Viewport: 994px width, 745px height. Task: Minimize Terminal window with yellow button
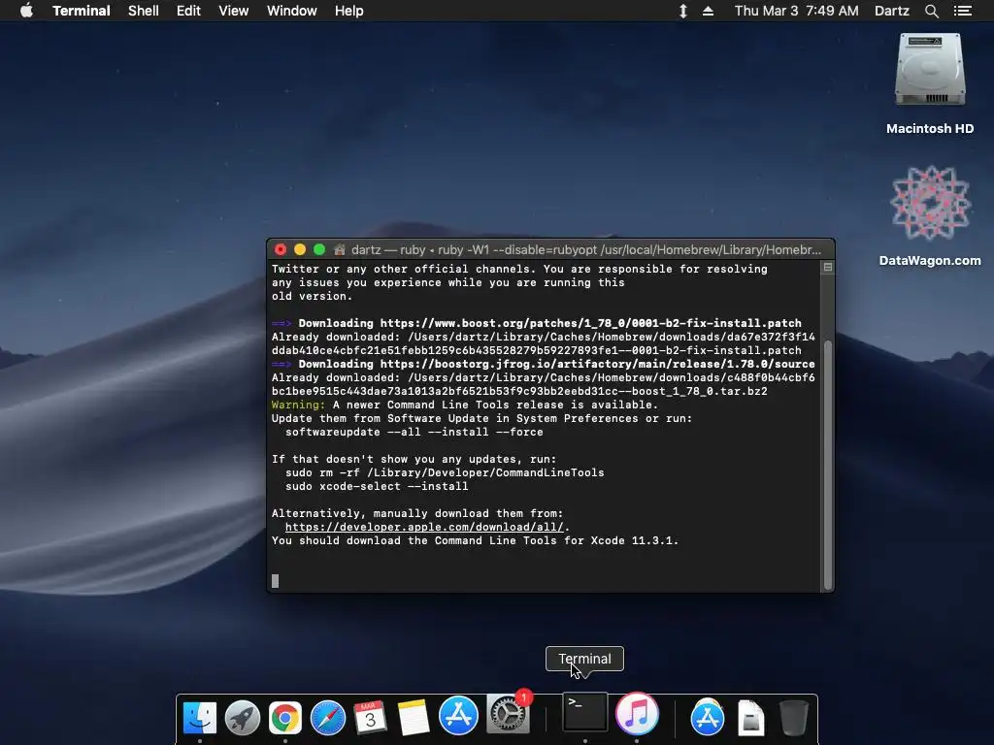click(x=300, y=249)
